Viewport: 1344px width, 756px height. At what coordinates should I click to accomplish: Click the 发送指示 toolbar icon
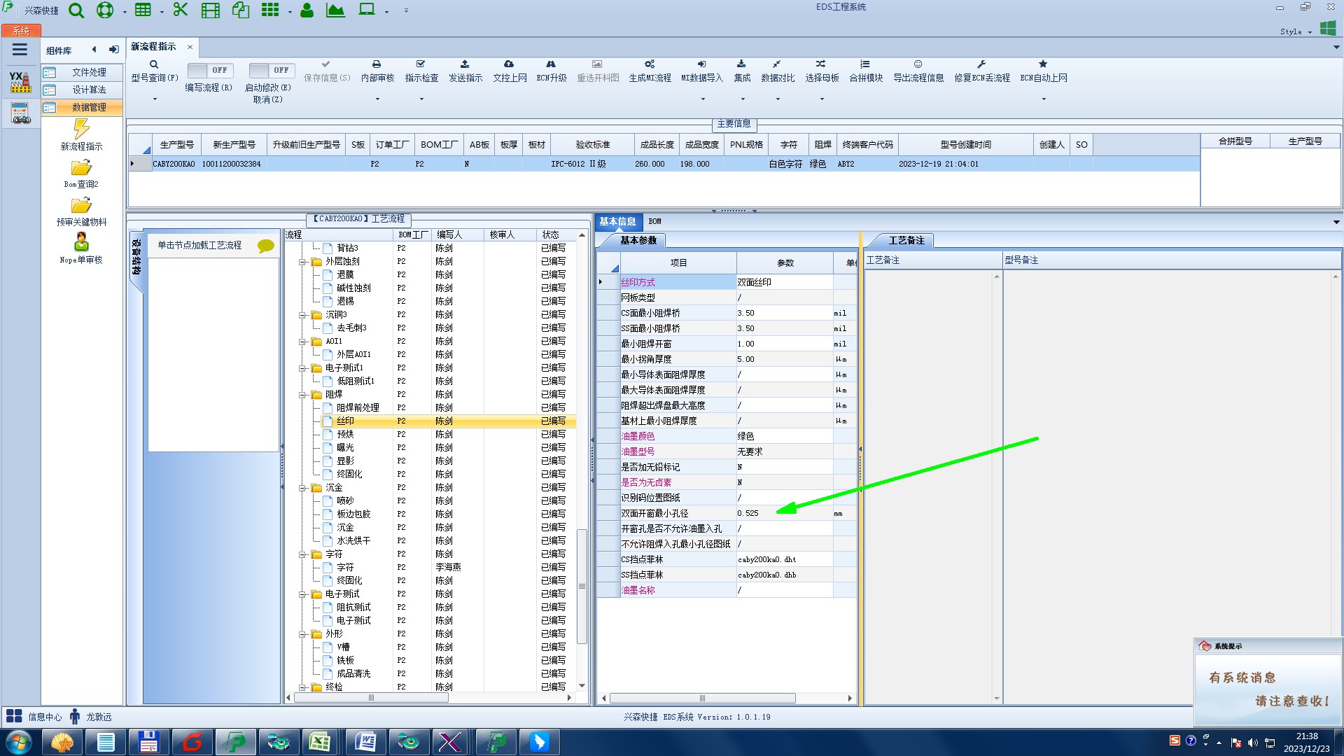(x=465, y=64)
